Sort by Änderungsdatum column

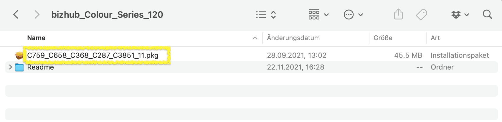coord(293,38)
